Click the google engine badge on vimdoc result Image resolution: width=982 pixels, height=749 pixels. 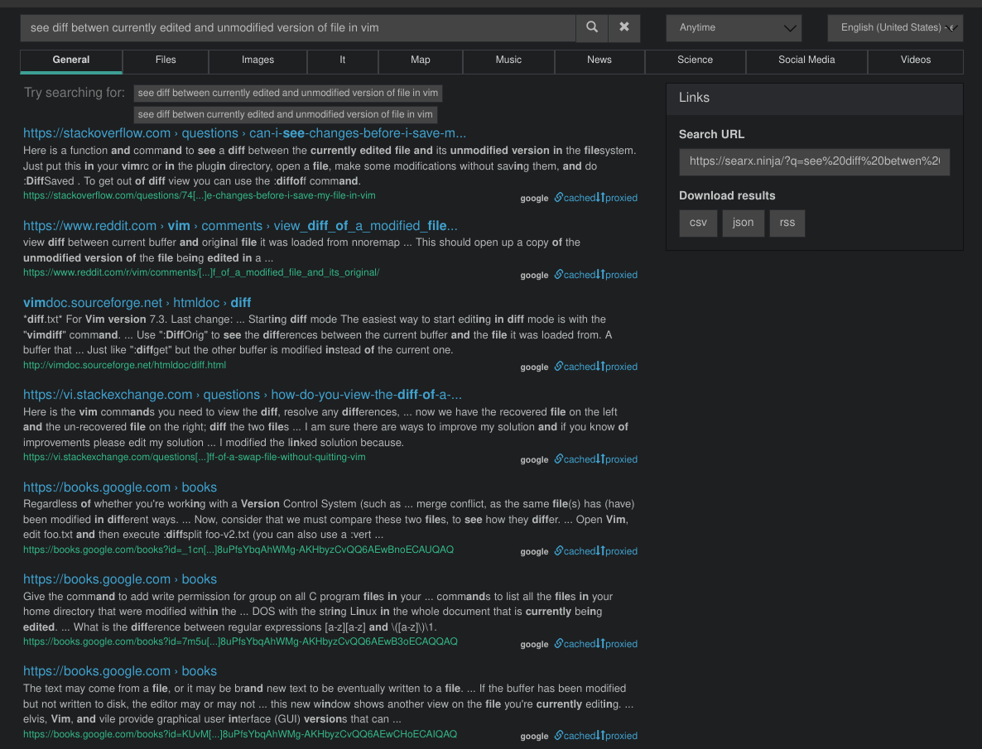534,367
